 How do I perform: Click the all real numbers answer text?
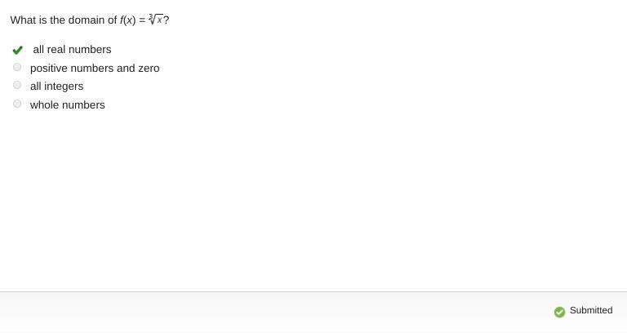[72, 50]
